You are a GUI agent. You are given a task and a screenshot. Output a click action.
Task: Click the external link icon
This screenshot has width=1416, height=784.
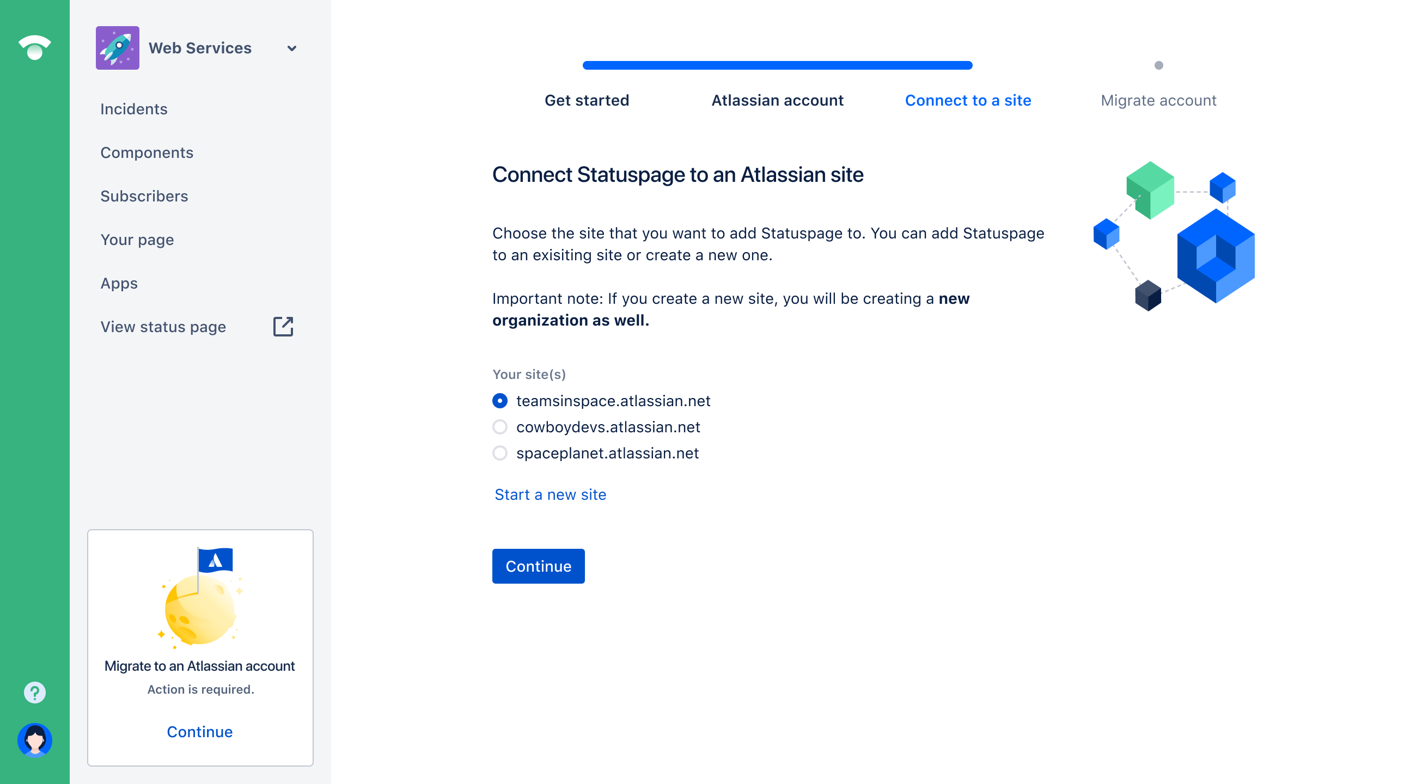click(x=283, y=326)
